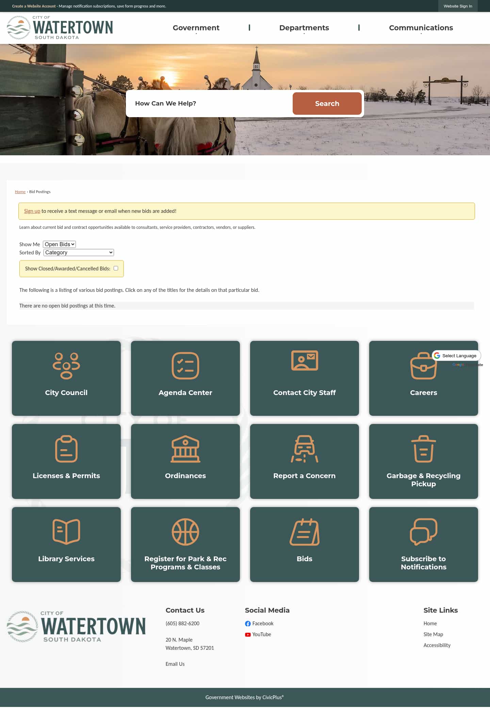490x708 pixels.
Task: Click the Report a Concern car icon
Action: pyautogui.click(x=305, y=449)
